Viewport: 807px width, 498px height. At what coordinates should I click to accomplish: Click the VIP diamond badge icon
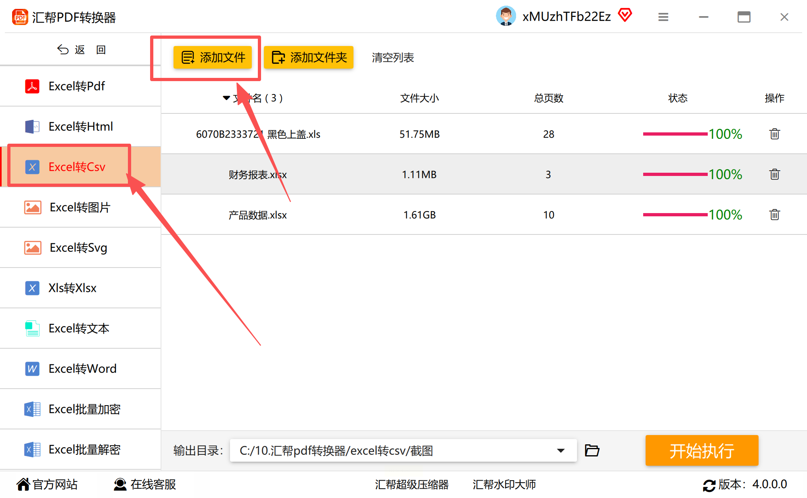(625, 16)
